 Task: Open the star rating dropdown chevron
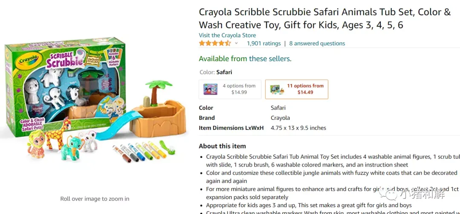236,44
